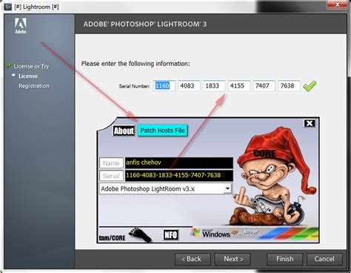
Task: Click the Name label in keygen
Action: [111, 163]
